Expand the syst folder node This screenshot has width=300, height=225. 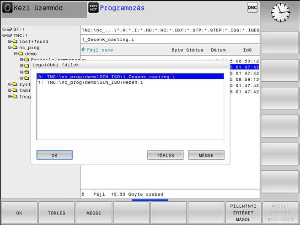10,84
